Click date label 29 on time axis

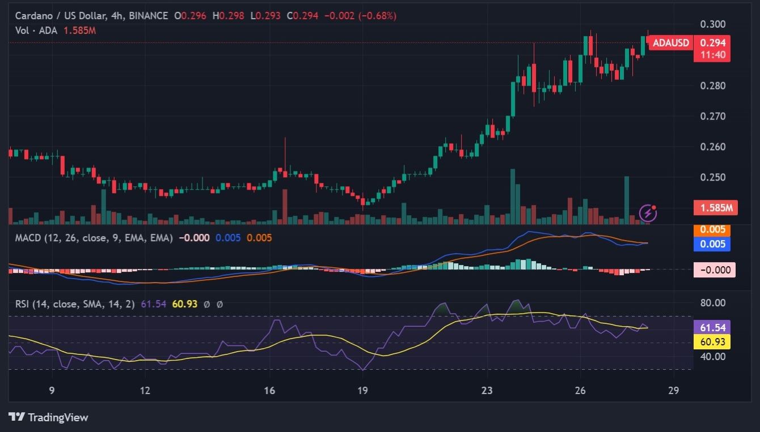coord(673,390)
